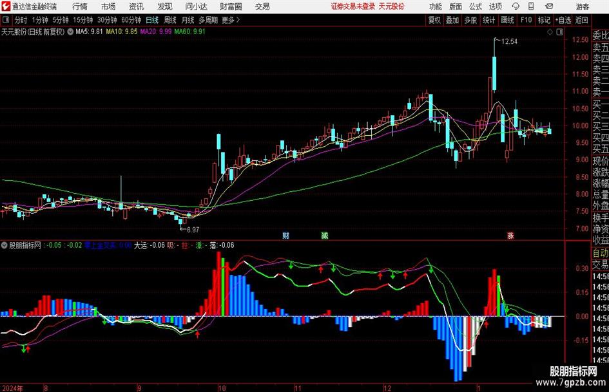Click the 返回 back button
This screenshot has height=392, width=609.
[x=581, y=20]
